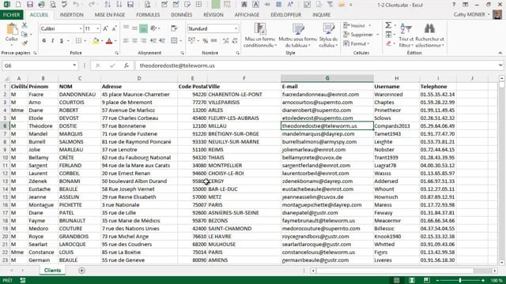Click the increase decimal icon
Screen dimensions: 506x284
coord(225,41)
